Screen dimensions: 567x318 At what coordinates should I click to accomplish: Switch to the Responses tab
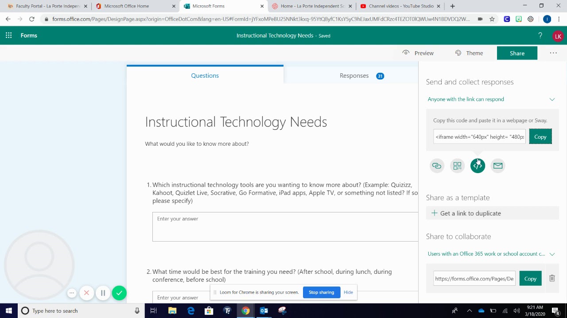pyautogui.click(x=361, y=76)
